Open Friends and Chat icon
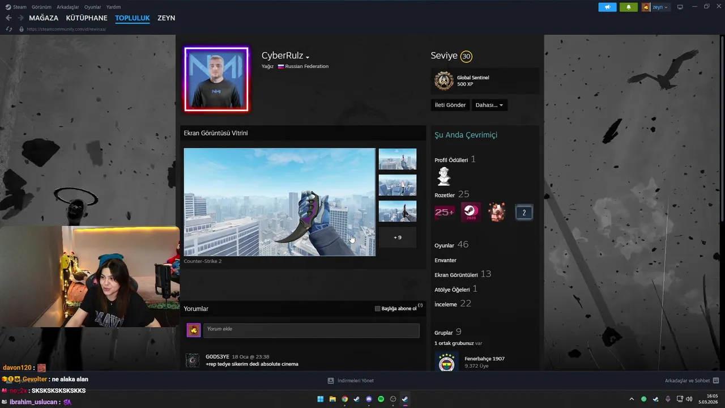This screenshot has width=725, height=408. point(716,381)
